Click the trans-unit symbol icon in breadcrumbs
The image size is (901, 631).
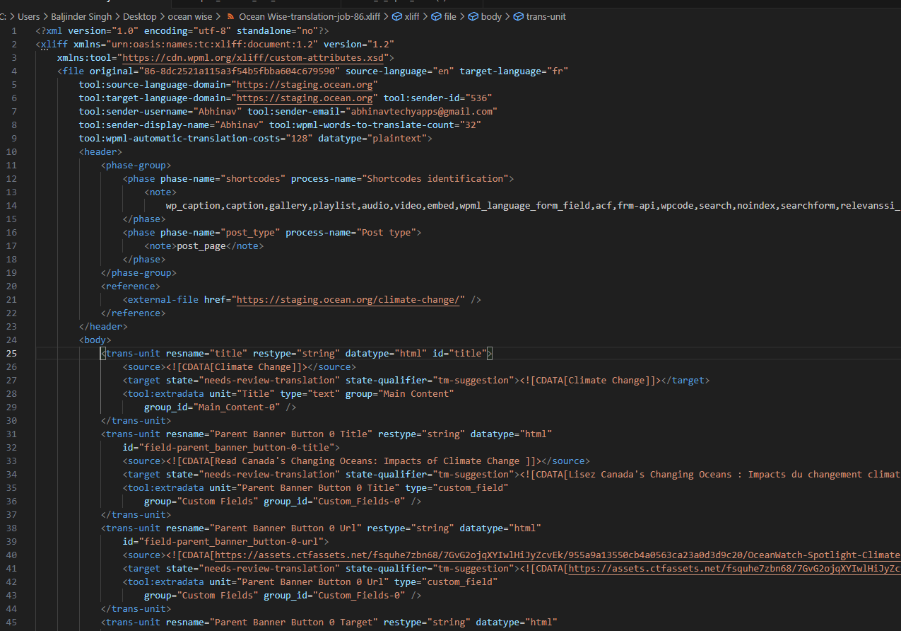(519, 16)
